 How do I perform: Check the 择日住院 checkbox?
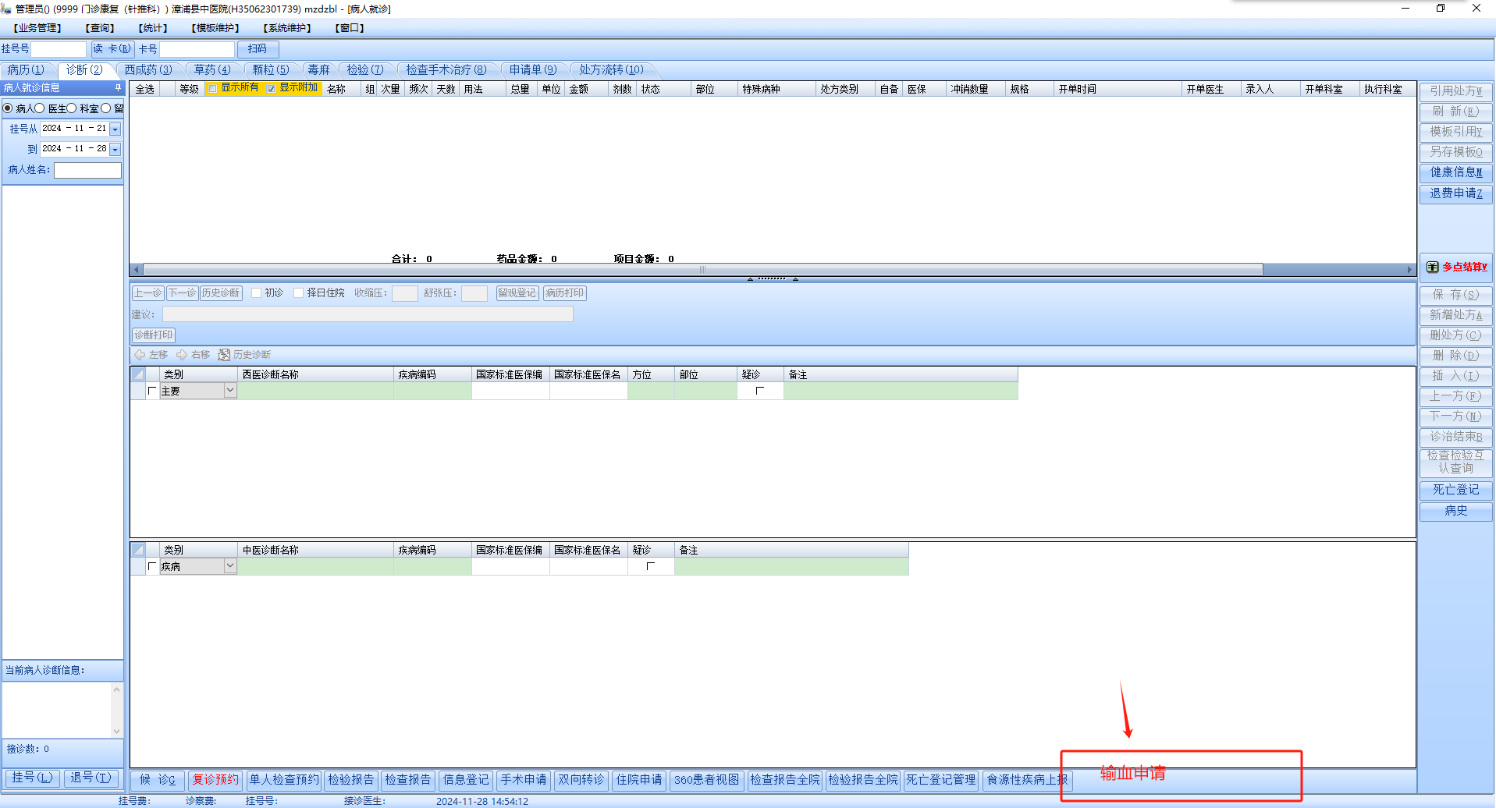tap(298, 293)
